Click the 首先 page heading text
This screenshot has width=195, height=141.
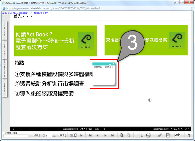tap(23, 16)
